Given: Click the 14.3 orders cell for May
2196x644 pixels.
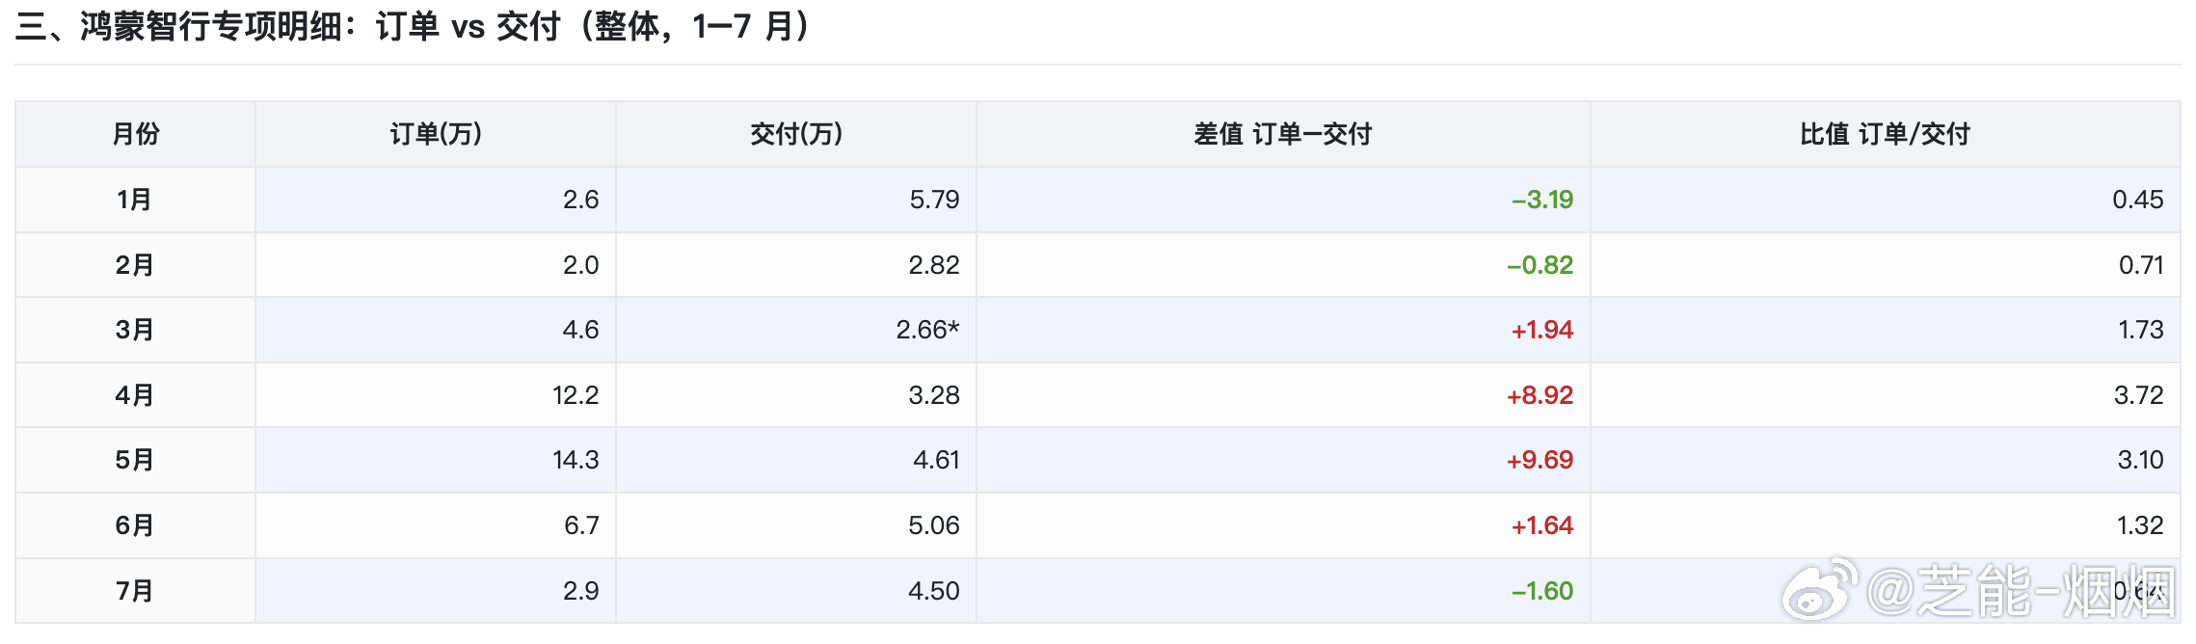Looking at the screenshot, I should coord(576,460).
